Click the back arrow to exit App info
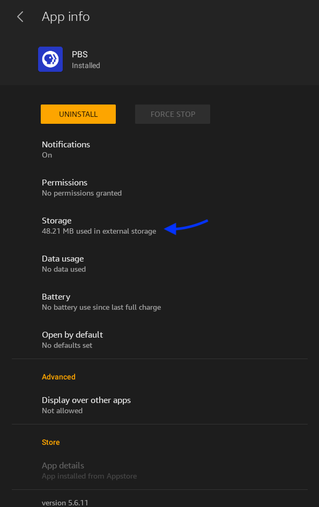 click(20, 17)
